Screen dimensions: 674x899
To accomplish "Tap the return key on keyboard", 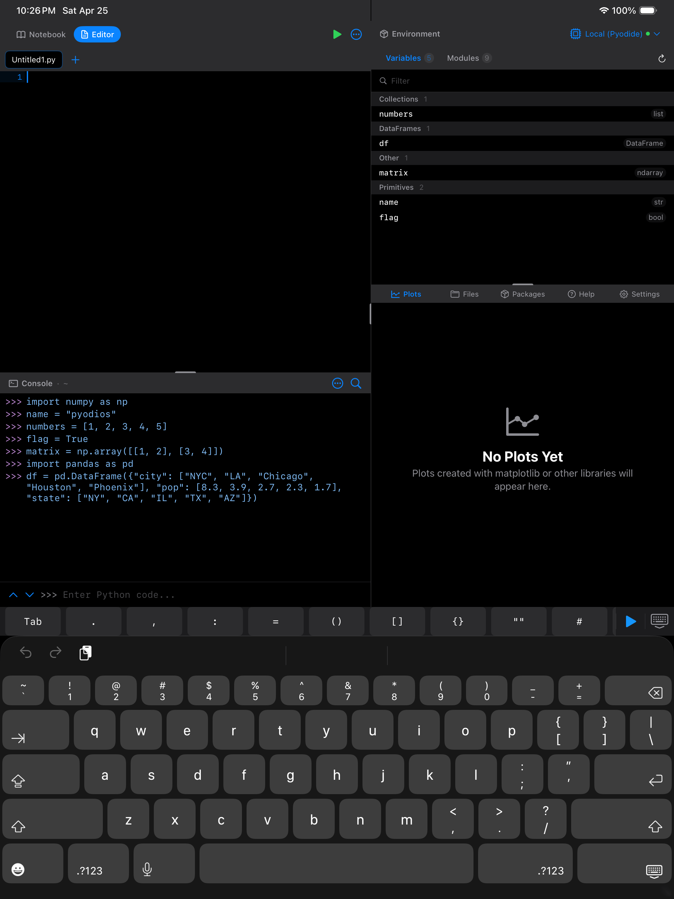I will point(633,774).
